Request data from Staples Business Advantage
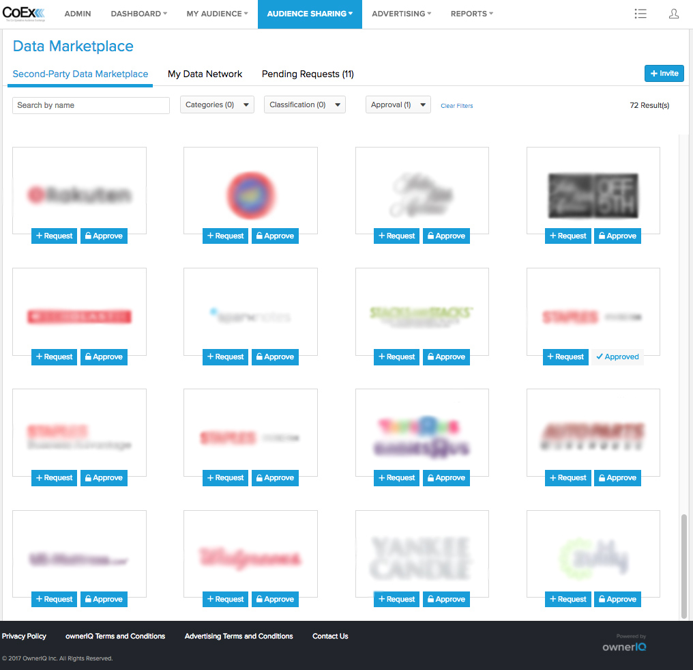The width and height of the screenshot is (693, 670). (x=54, y=478)
